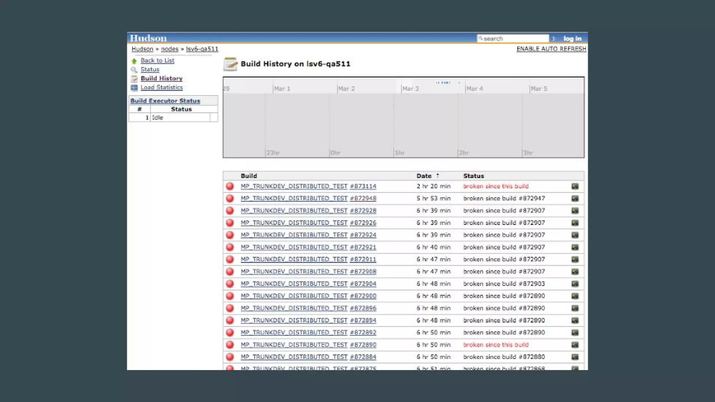
Task: Sort table by Date column header
Action: click(424, 176)
